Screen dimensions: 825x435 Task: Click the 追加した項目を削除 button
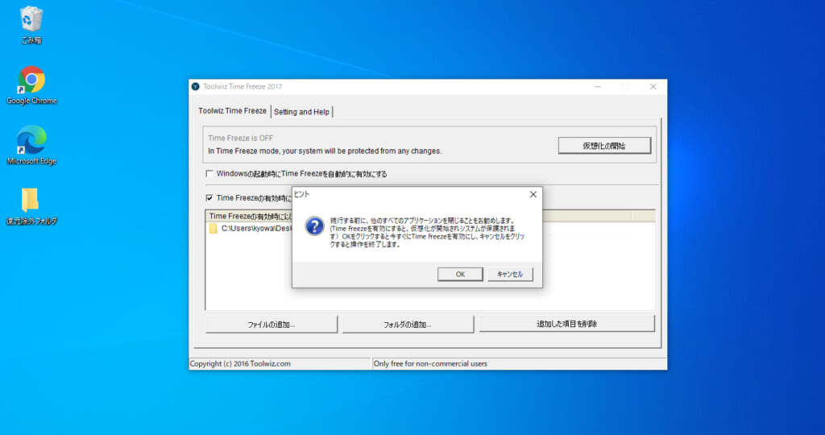(566, 324)
